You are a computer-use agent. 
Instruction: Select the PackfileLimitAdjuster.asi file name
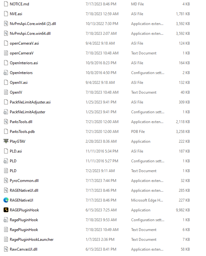tap(30, 102)
